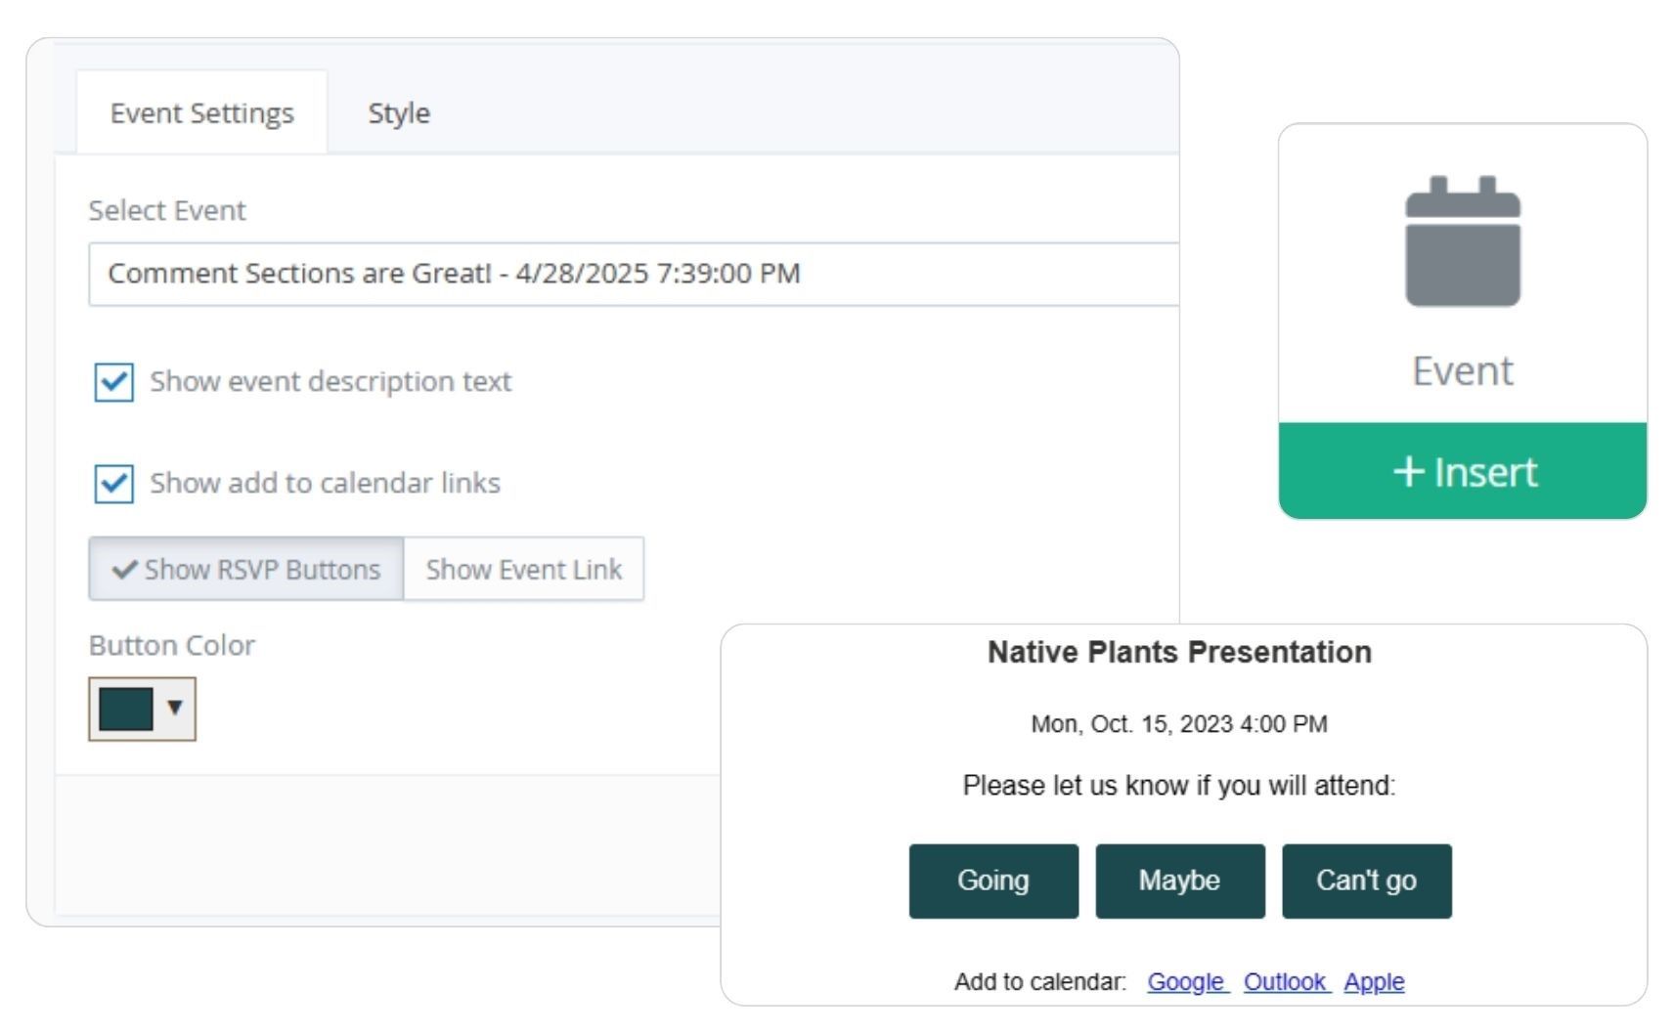Expand the Button Color picker arrow
Image resolution: width=1673 pixels, height=1033 pixels.
pos(175,707)
